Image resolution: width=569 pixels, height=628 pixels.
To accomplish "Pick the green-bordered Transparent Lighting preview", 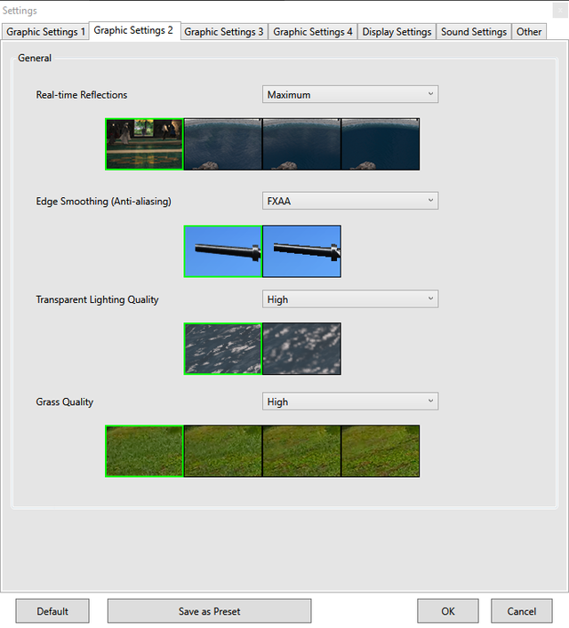I will click(x=223, y=348).
